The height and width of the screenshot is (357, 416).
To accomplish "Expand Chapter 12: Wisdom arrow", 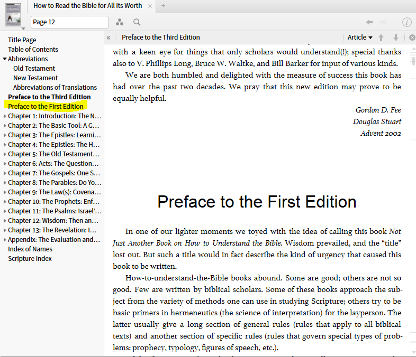I will click(x=5, y=221).
